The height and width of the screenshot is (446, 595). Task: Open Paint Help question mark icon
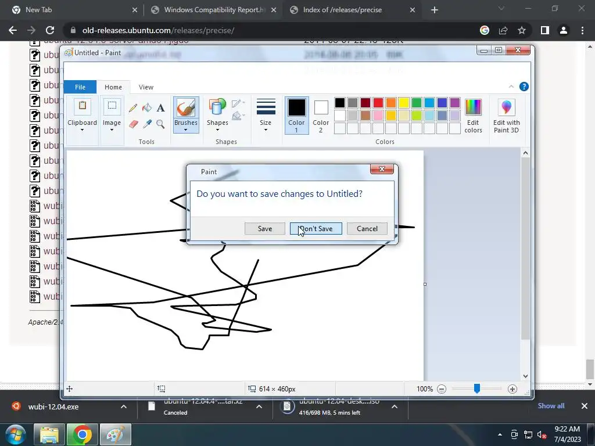524,87
